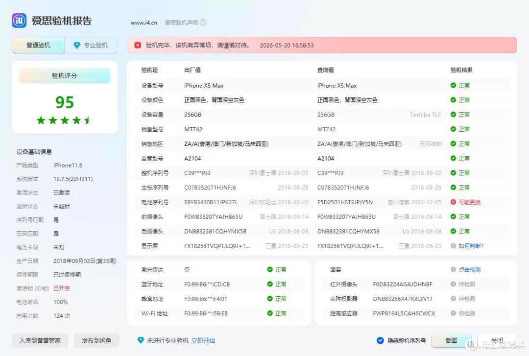Click the 可能更换 battery result text
The height and width of the screenshot is (356, 529).
click(470, 202)
